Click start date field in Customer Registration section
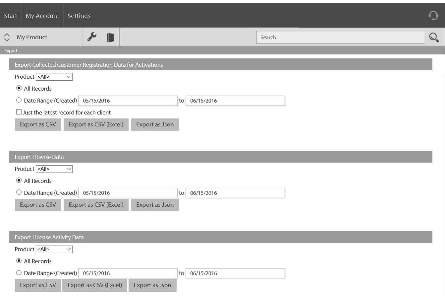Image resolution: width=445 pixels, height=296 pixels. point(128,101)
